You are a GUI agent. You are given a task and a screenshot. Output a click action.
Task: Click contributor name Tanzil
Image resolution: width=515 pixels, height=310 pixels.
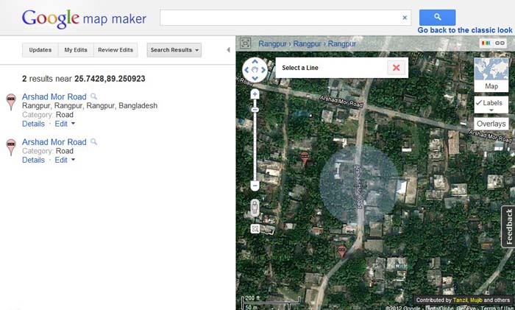tap(460, 300)
